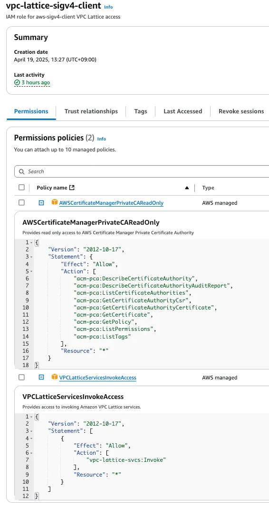Click the 3 hours ago last activity text
Viewport: 269px width, 508px height.
(36, 83)
